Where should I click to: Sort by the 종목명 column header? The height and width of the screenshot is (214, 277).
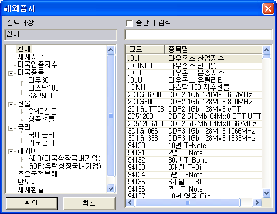pos(213,50)
